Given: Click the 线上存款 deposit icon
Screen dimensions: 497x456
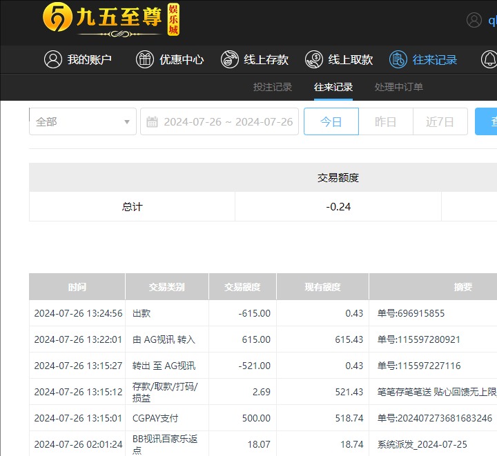Looking at the screenshot, I should pyautogui.click(x=230, y=60).
